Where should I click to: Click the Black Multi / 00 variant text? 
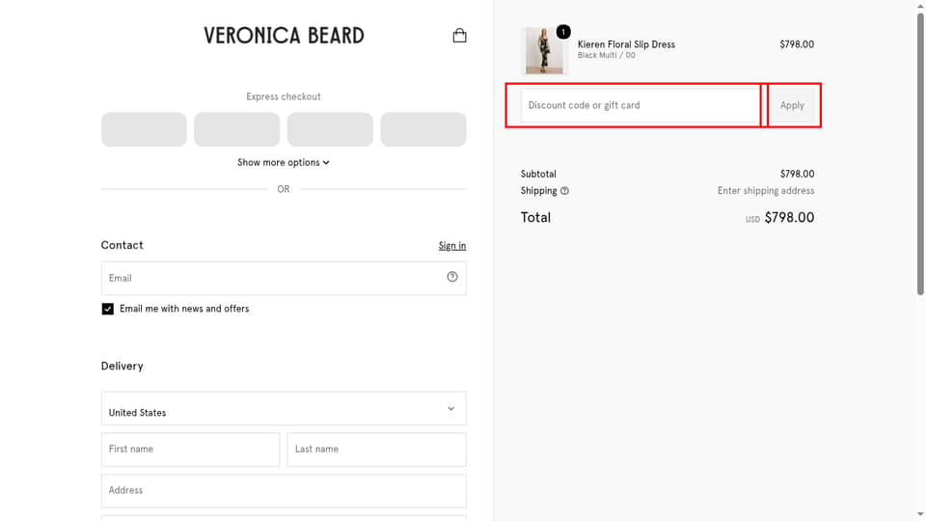tap(607, 56)
